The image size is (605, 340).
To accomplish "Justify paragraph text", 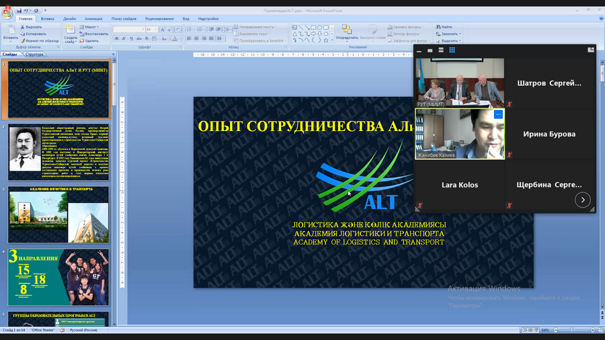I will click(211, 38).
